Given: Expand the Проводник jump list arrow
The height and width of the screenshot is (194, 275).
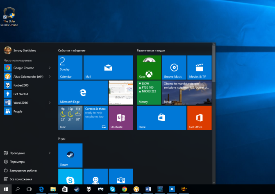Looking at the screenshot, I should pos(50,153).
